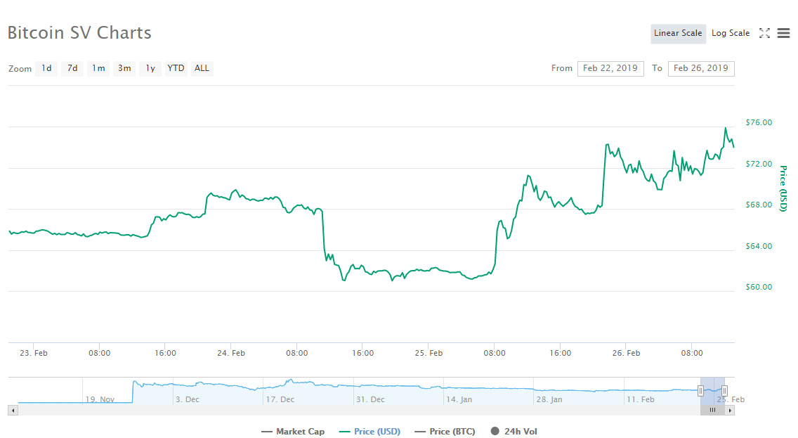
Task: Switch to Log Scale
Action: click(x=731, y=34)
